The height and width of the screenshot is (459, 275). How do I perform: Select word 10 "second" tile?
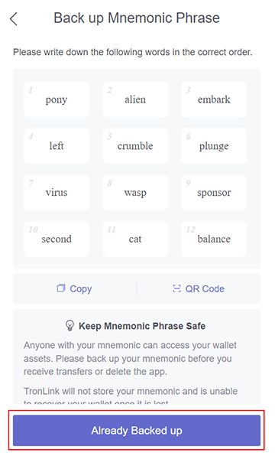coord(57,239)
